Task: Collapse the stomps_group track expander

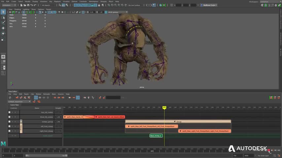Action: pyautogui.click(x=21, y=121)
